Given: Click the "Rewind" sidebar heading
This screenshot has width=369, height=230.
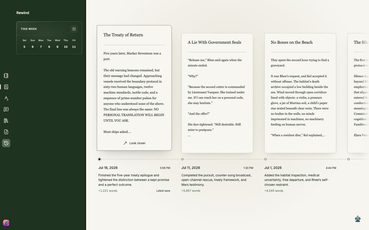Looking at the screenshot, I should click(23, 13).
